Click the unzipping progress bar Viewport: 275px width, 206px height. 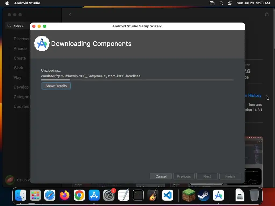[137, 80]
